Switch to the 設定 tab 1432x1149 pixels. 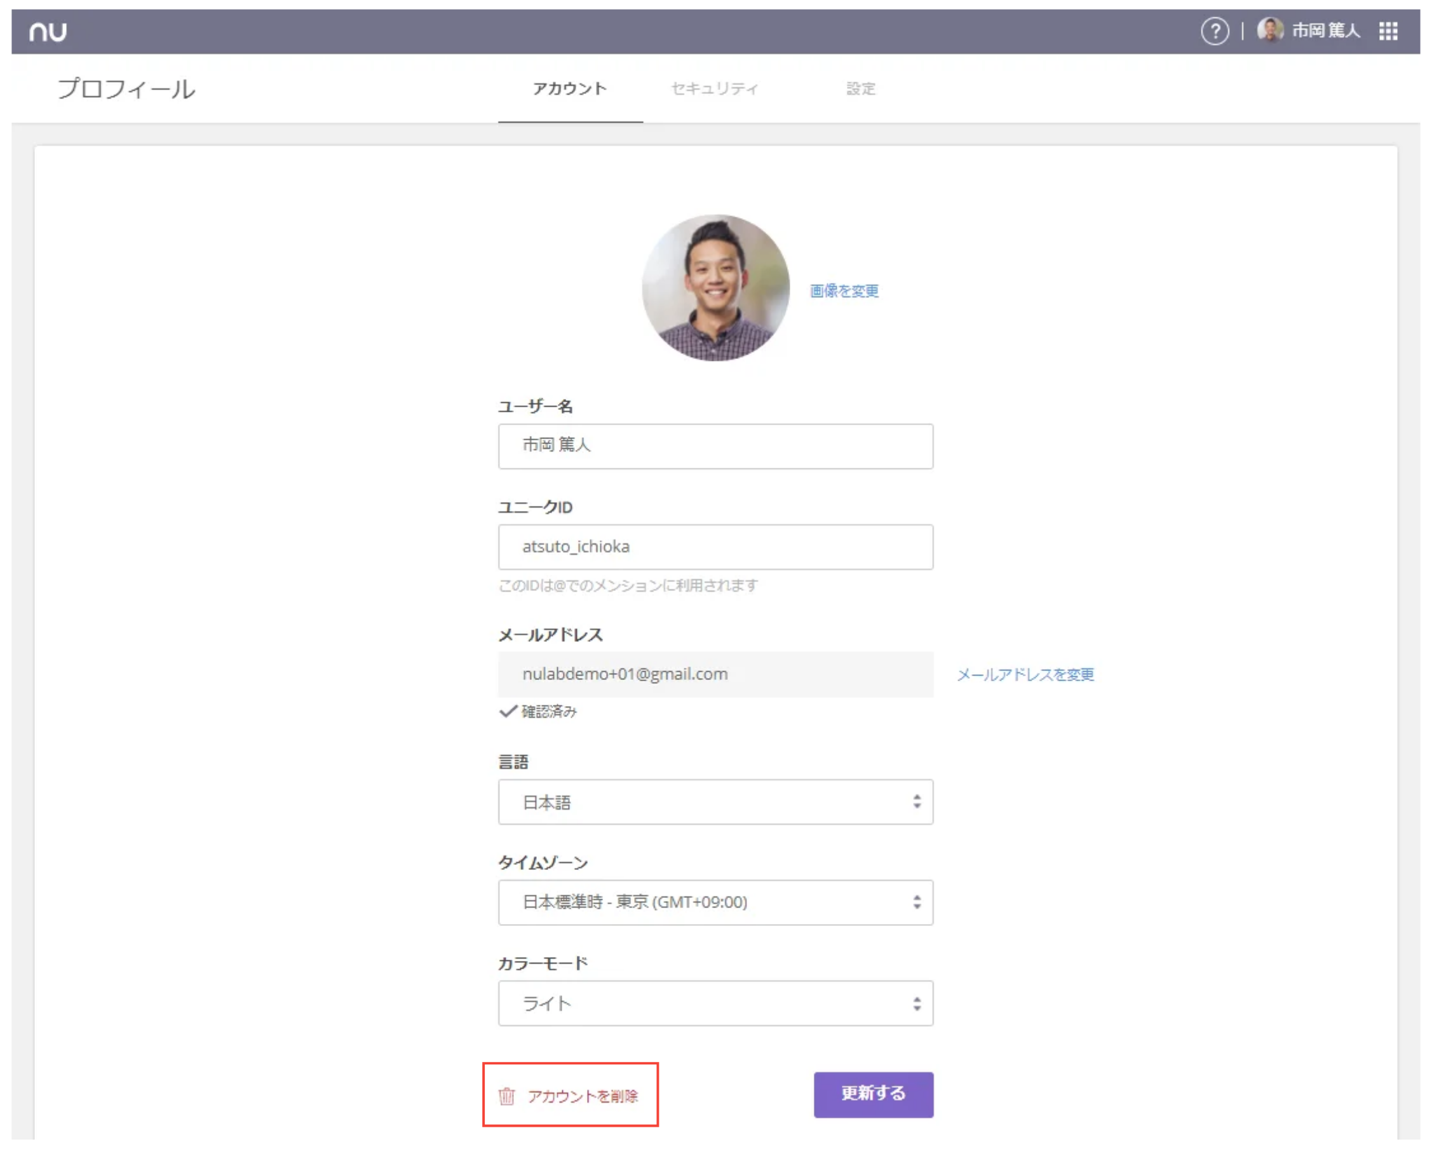pyautogui.click(x=861, y=88)
